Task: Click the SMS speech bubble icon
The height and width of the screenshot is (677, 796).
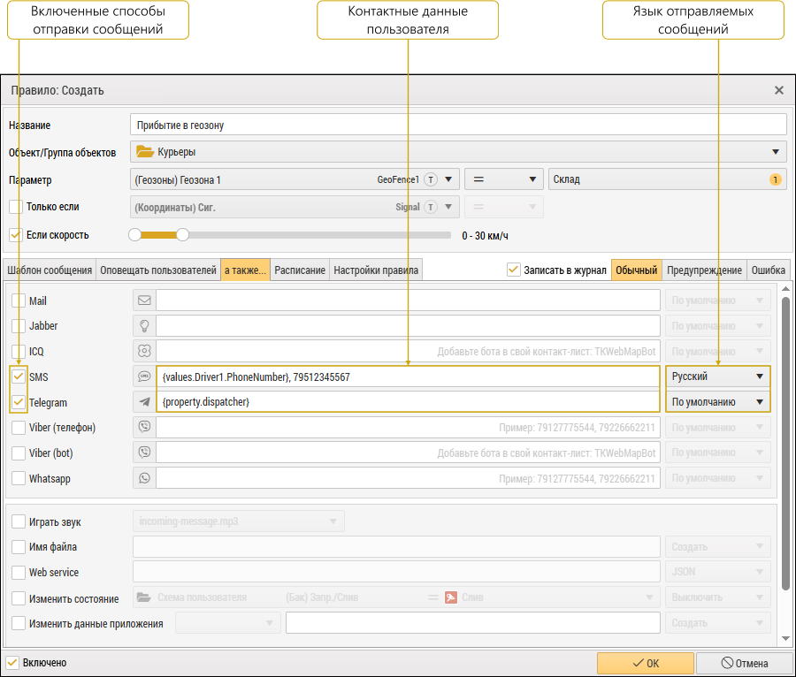Action: click(x=144, y=377)
